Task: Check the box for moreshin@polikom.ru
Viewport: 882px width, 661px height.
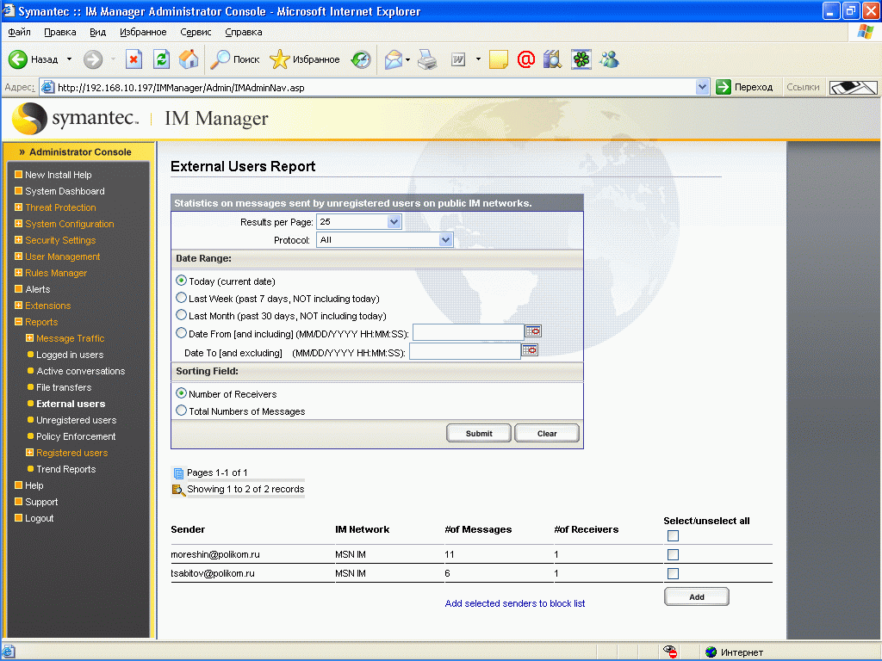Action: click(673, 555)
